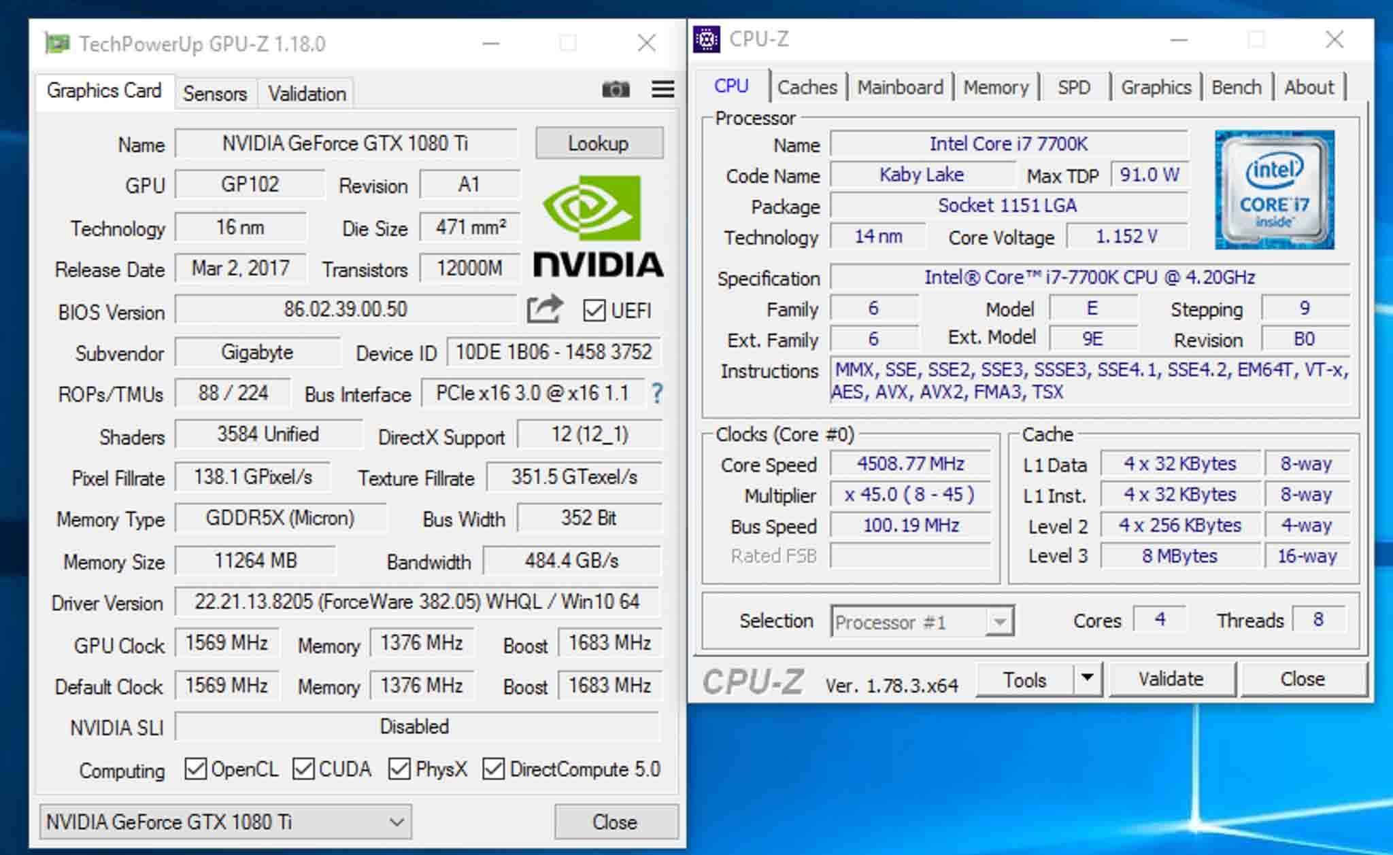Click the Release Date value Mar 2, 2017
Image resolution: width=1393 pixels, height=855 pixels.
[x=240, y=268]
